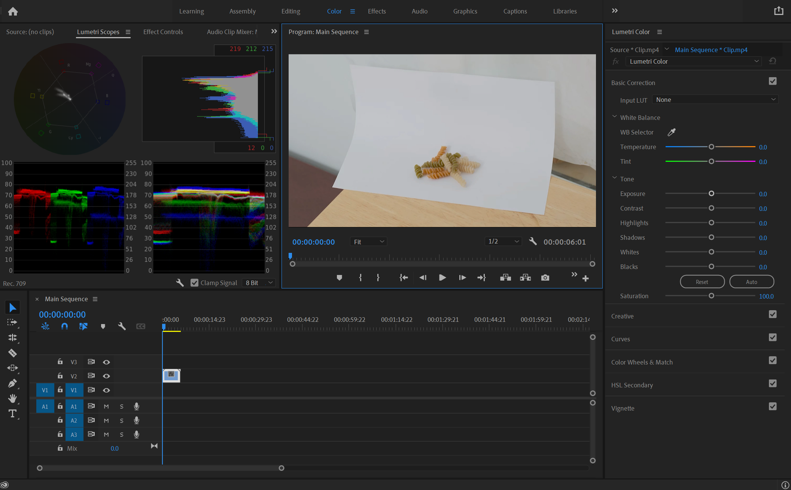Select the Track Select Forward tool
This screenshot has height=490, width=791.
pyautogui.click(x=13, y=322)
